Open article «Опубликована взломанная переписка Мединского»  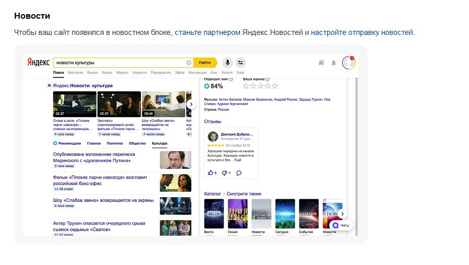point(94,157)
